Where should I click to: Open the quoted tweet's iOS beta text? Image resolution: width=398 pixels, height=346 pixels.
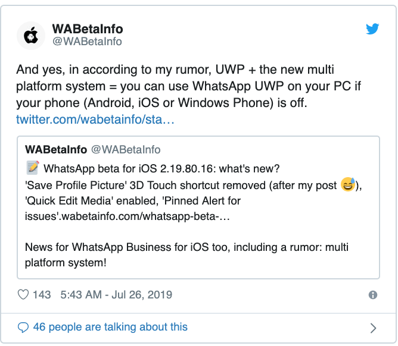click(x=161, y=169)
